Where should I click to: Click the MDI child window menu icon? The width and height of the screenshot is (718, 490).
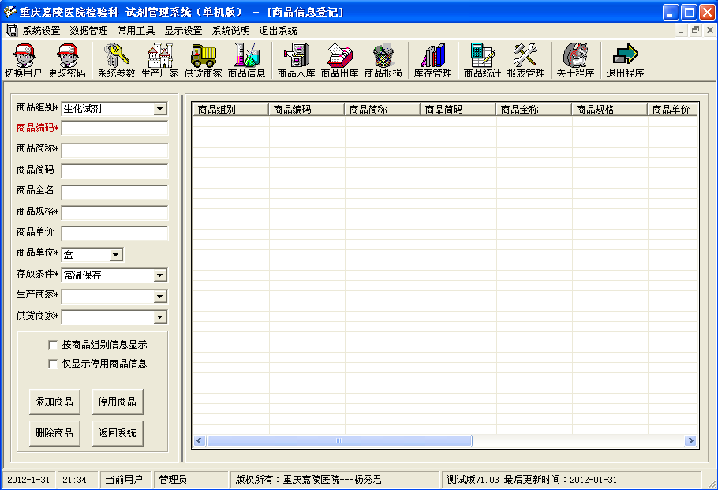[11, 30]
